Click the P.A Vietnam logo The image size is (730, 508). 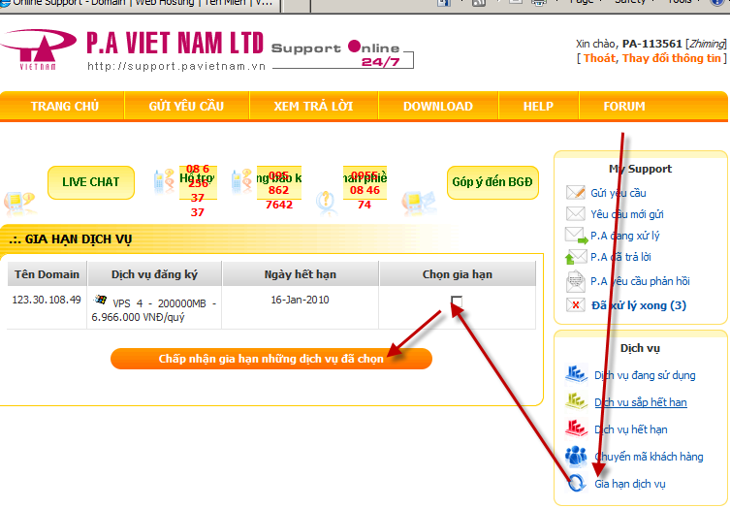click(38, 49)
